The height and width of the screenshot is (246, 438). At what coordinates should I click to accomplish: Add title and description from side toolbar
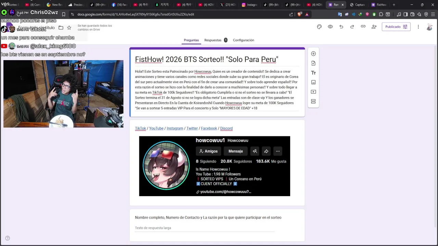(x=313, y=73)
